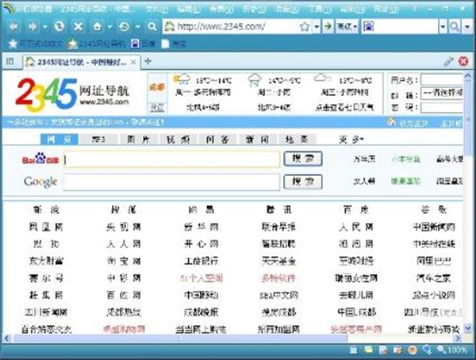Open the 工商银行 site link
The image size is (476, 360).
[x=202, y=261]
